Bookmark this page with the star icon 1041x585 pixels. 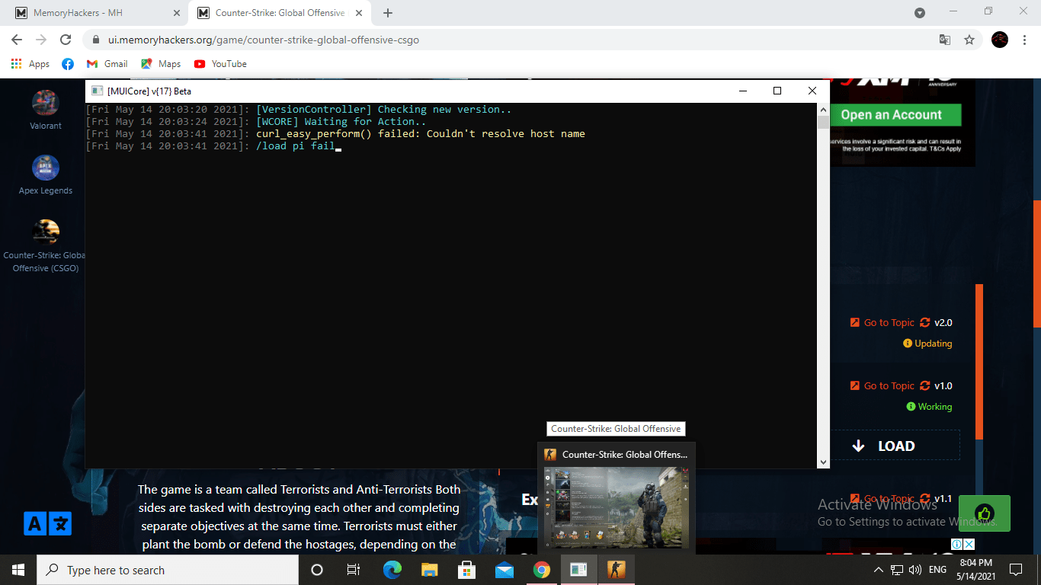tap(969, 40)
